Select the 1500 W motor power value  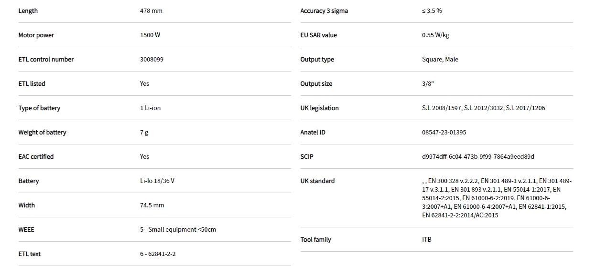150,35
